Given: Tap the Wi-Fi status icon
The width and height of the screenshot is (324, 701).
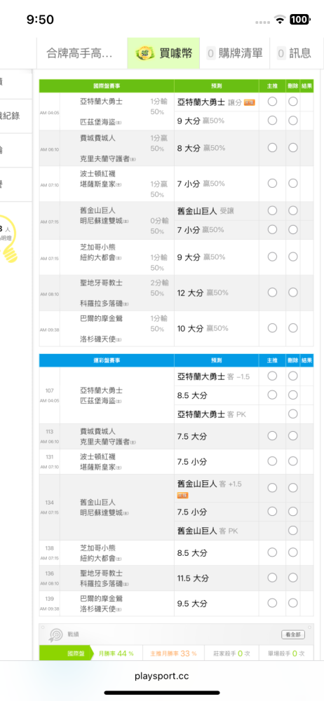Looking at the screenshot, I should click(281, 20).
